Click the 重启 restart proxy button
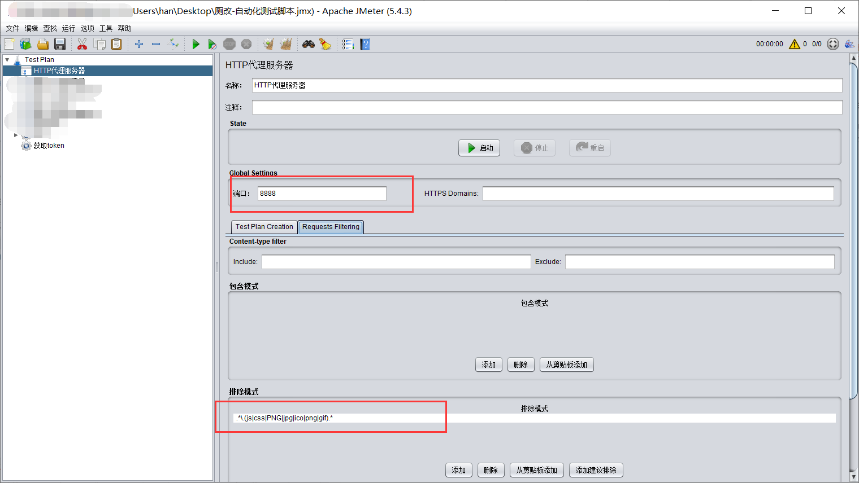The width and height of the screenshot is (859, 483). 590,148
